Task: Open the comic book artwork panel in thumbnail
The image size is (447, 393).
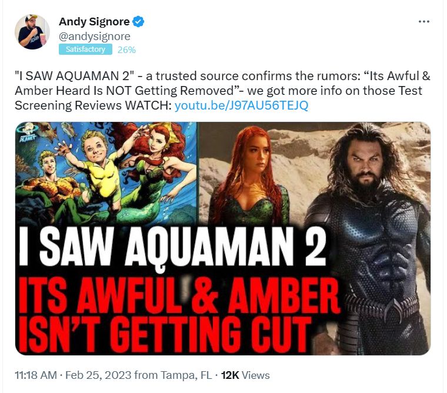Action: pyautogui.click(x=106, y=173)
